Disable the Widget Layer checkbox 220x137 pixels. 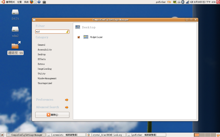point(79,37)
